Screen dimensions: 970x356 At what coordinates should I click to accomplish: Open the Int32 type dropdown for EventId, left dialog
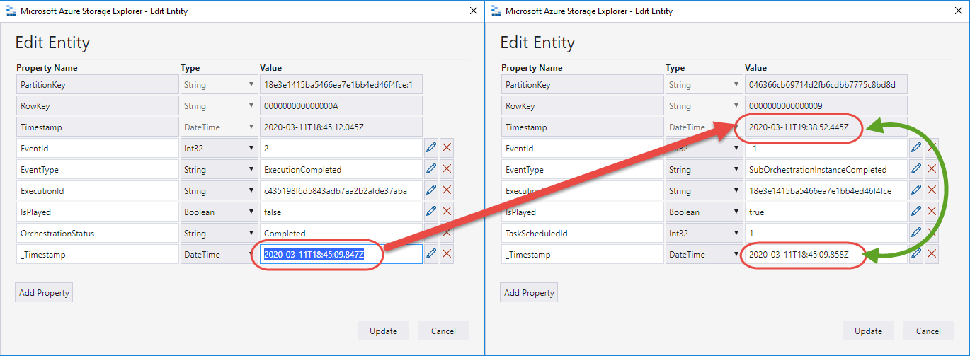tap(219, 148)
